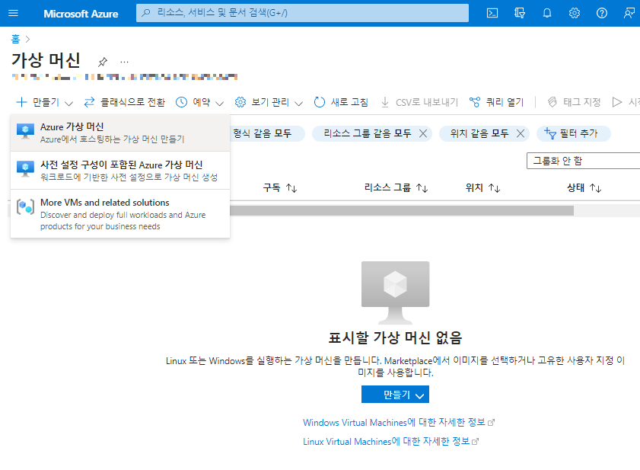Image resolution: width=640 pixels, height=470 pixels.
Task: Click the More VMs and related solutions icon
Action: click(25, 206)
